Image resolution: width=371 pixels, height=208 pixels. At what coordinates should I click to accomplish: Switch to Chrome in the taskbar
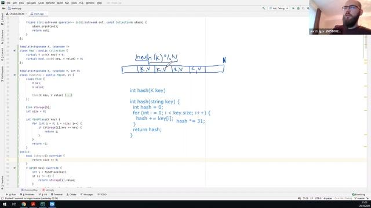[24, 204]
